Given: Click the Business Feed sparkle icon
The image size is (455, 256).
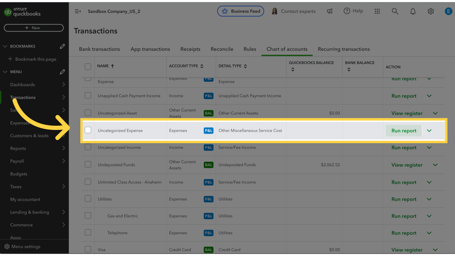Looking at the screenshot, I should 225,11.
